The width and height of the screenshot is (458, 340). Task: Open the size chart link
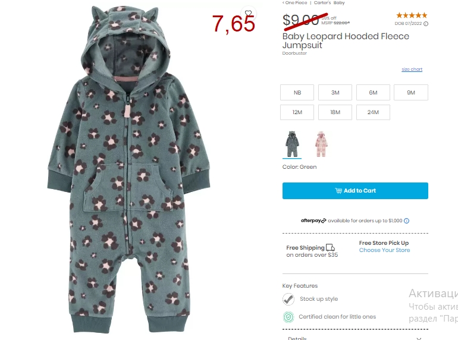(x=412, y=69)
